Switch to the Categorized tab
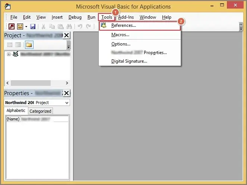 pos(40,111)
